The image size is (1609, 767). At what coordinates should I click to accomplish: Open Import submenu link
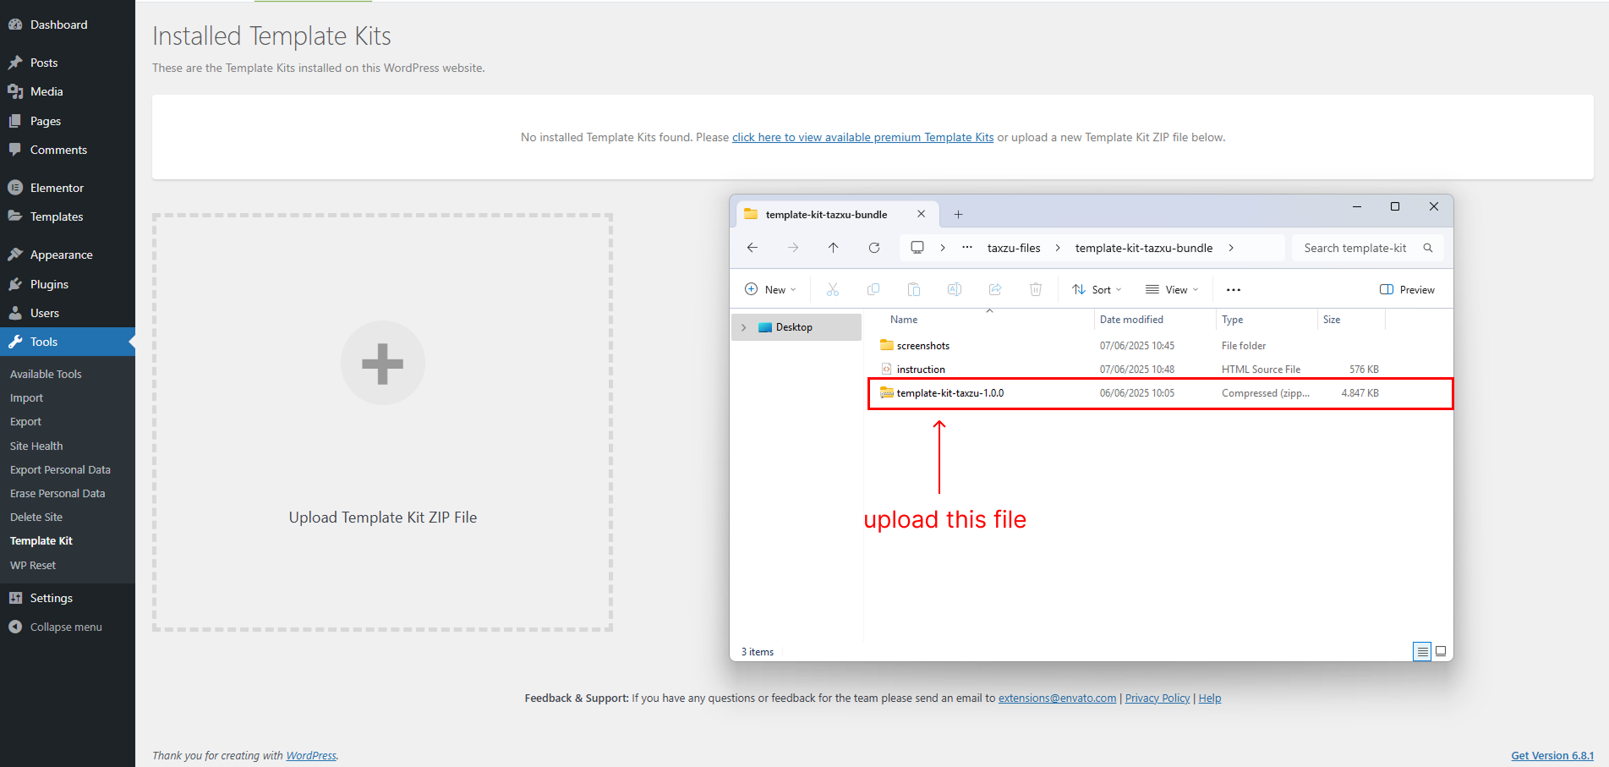pyautogui.click(x=26, y=397)
